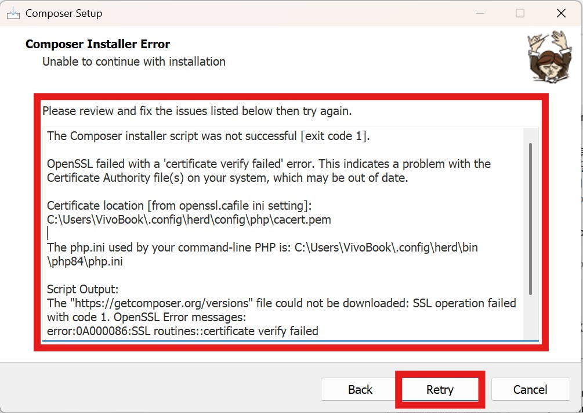The height and width of the screenshot is (413, 583).
Task: Click "Unable to continue with installation" subtitle
Action: tap(133, 61)
